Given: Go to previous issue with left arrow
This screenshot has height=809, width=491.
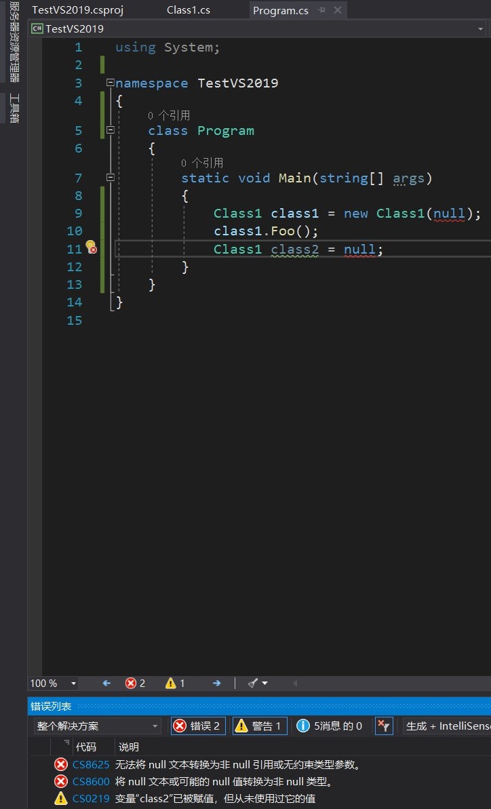Looking at the screenshot, I should point(106,684).
